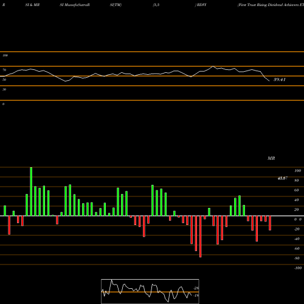Click the longest red MR bar near -80
The height and width of the screenshot is (304, 304).
coord(201,237)
